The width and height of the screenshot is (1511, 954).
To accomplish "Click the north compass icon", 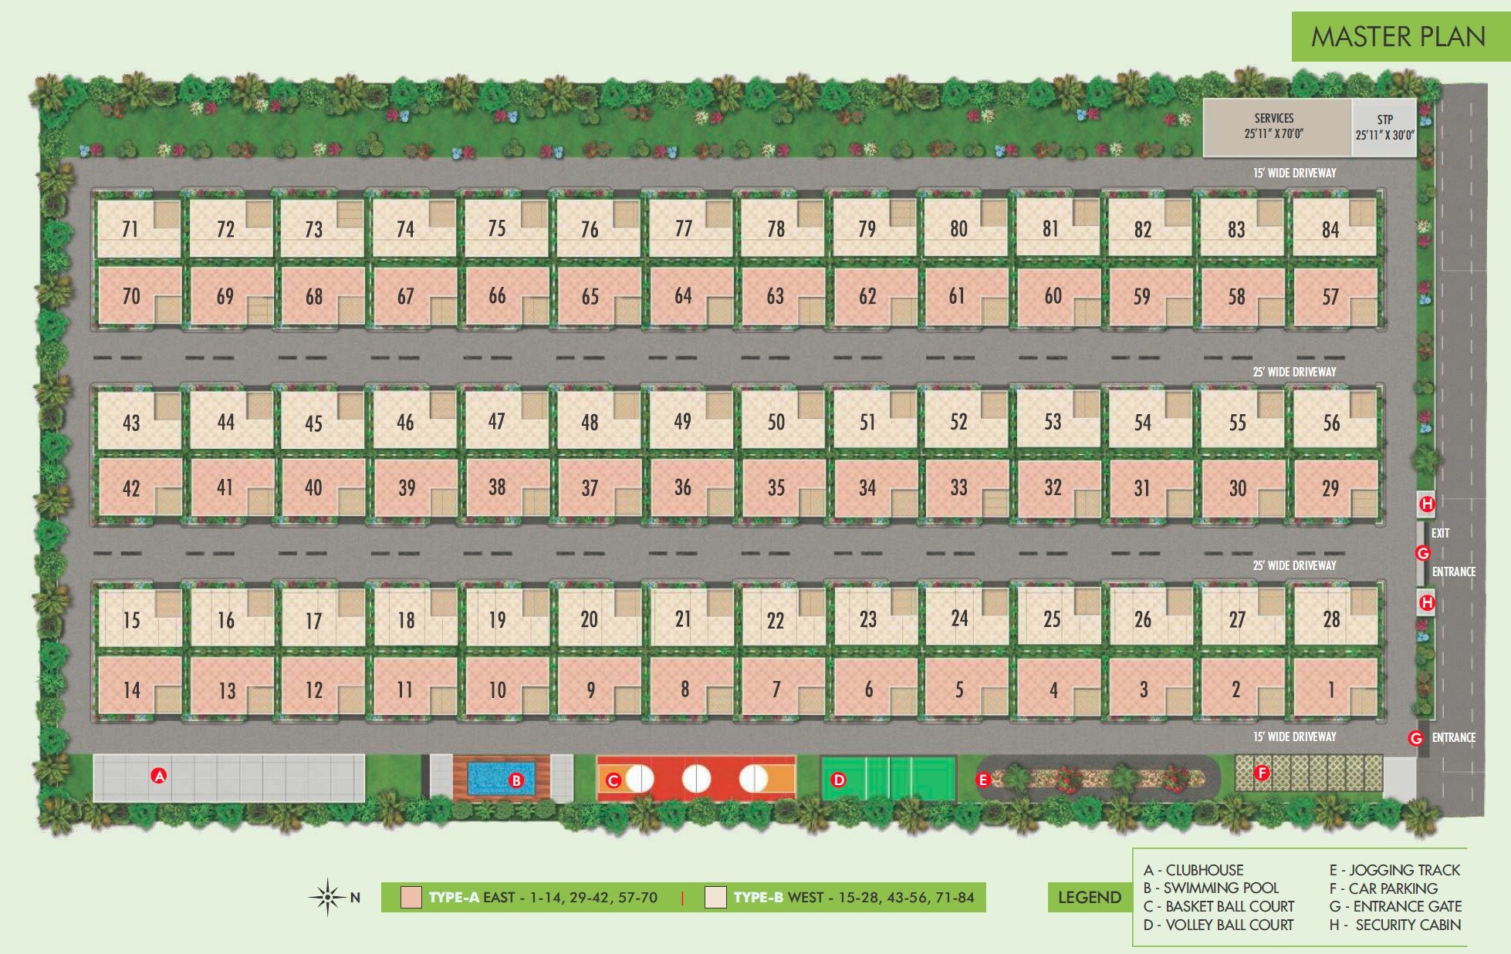I will pyautogui.click(x=328, y=897).
